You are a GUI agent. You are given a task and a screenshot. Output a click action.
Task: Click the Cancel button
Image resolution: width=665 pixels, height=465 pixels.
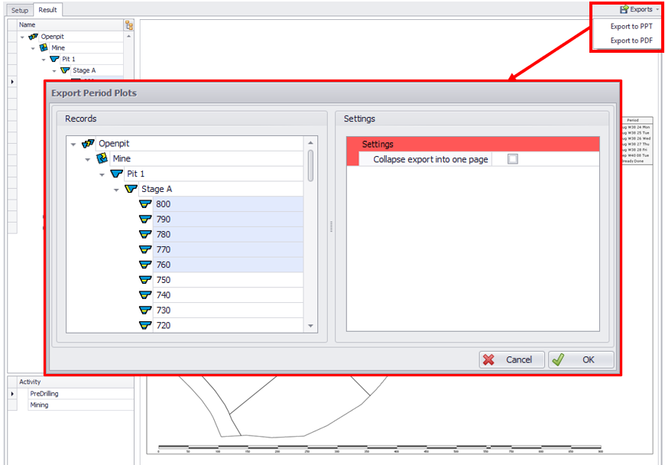(x=512, y=359)
